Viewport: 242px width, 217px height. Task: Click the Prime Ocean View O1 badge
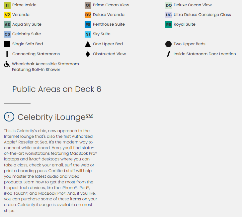tap(88, 5)
